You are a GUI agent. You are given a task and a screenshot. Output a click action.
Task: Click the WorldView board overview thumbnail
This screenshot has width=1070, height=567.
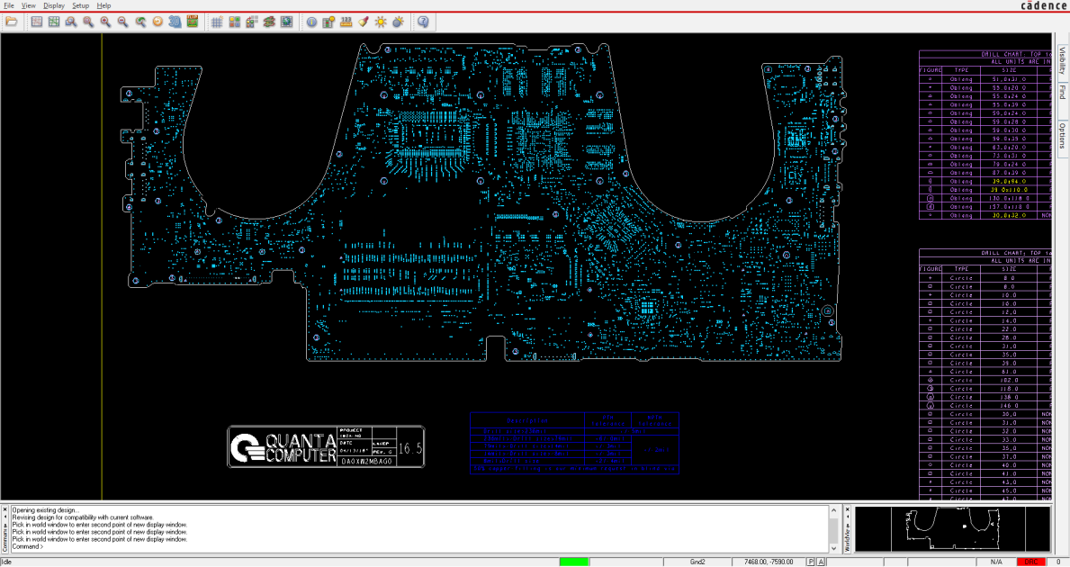(952, 528)
